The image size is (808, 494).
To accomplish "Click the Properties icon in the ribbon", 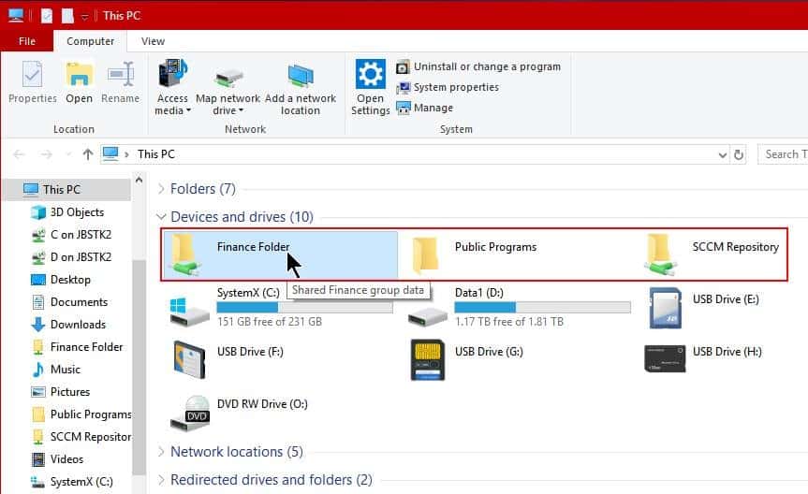I will [32, 75].
